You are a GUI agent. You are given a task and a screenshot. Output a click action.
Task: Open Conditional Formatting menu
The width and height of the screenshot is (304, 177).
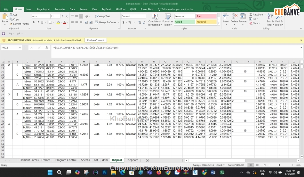tap(155, 20)
